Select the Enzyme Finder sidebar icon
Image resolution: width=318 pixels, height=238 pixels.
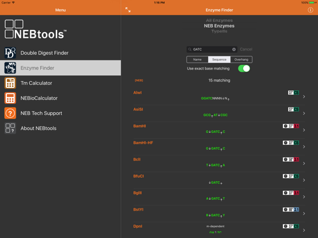[x=10, y=68]
